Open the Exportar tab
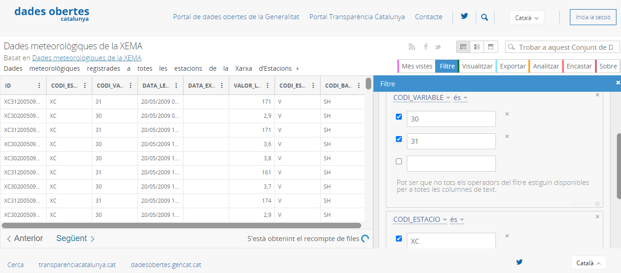Viewport: 621px width, 273px height. (512, 66)
